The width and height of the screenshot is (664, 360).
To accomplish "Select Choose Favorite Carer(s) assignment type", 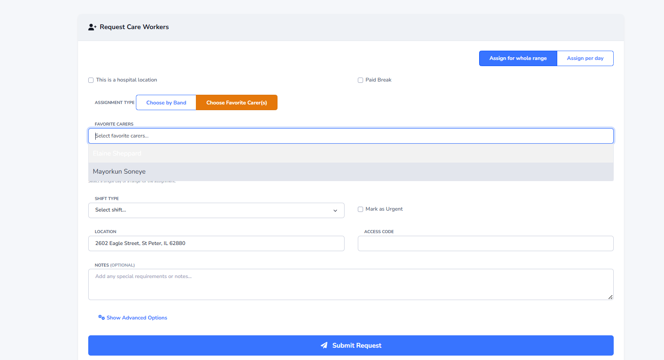I will (x=236, y=103).
